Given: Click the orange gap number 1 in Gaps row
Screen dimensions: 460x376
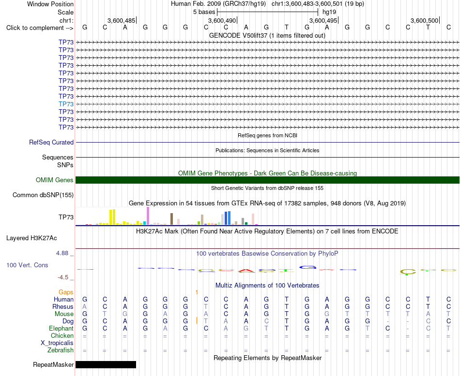Looking at the screenshot, I should [x=197, y=292].
